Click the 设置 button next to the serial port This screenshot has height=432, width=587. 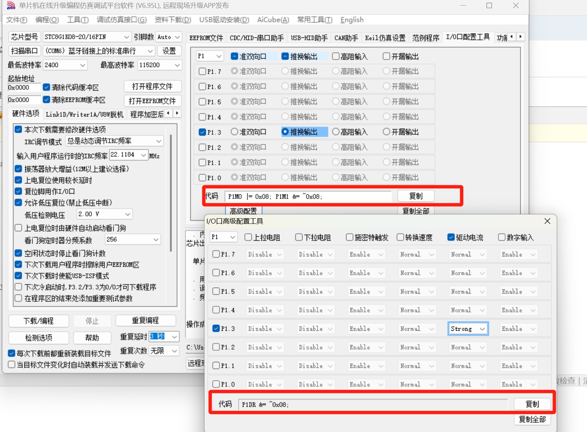(x=169, y=51)
